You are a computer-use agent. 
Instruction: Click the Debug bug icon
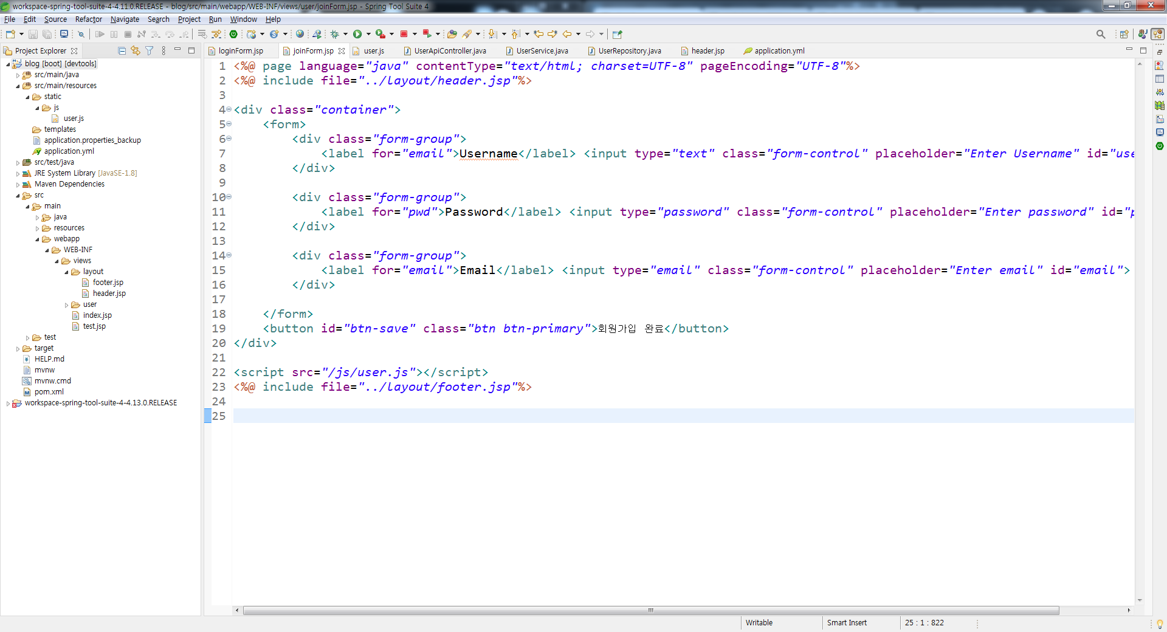[334, 34]
